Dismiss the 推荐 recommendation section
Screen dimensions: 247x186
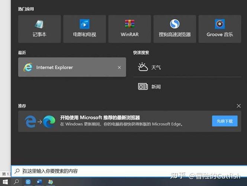pos(239,106)
